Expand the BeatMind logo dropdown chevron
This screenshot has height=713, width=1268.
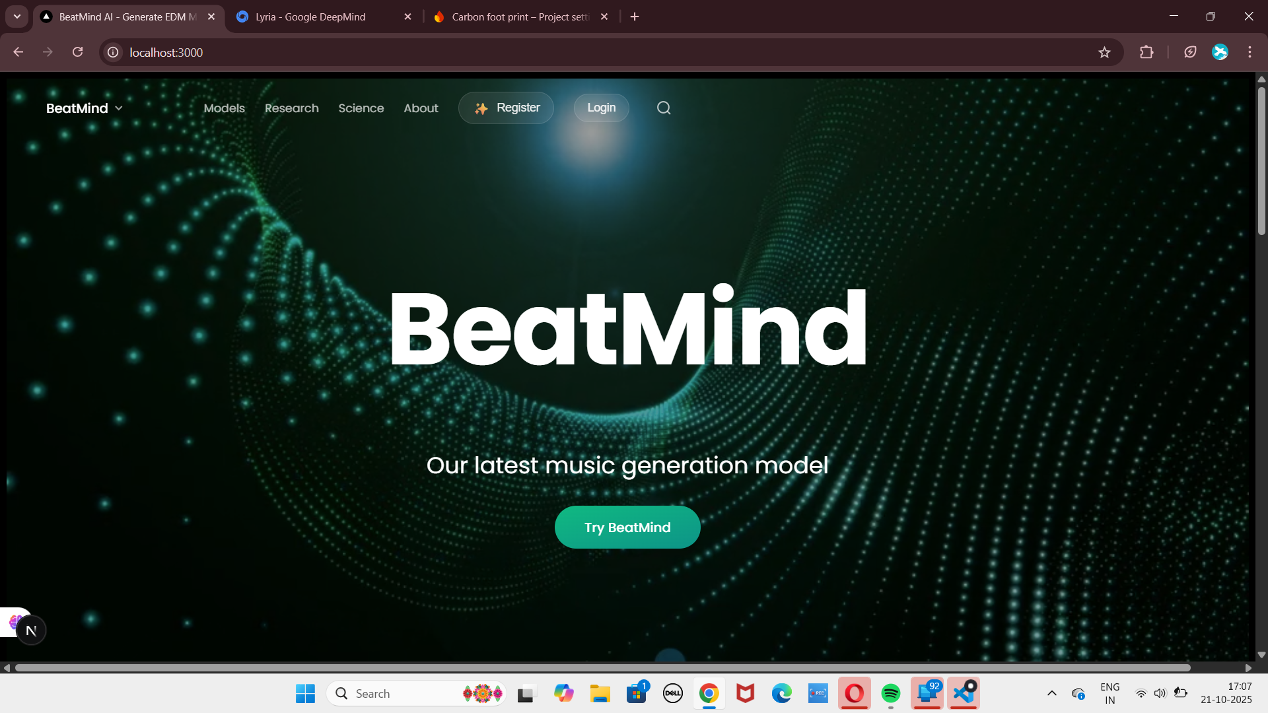[x=119, y=108]
